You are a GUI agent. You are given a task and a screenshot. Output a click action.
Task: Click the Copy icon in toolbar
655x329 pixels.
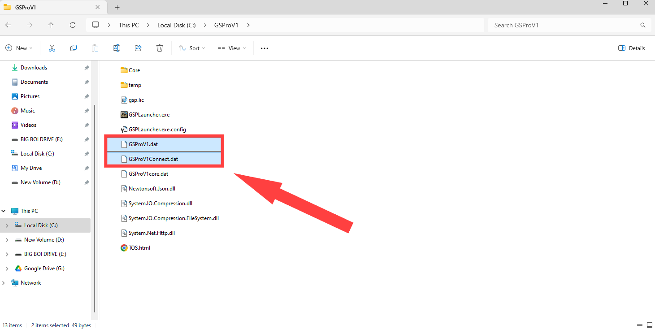74,48
